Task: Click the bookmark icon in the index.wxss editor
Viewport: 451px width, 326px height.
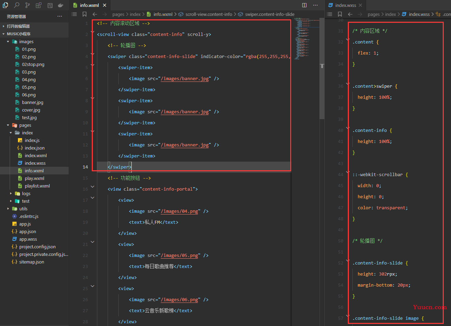Action: coord(340,14)
